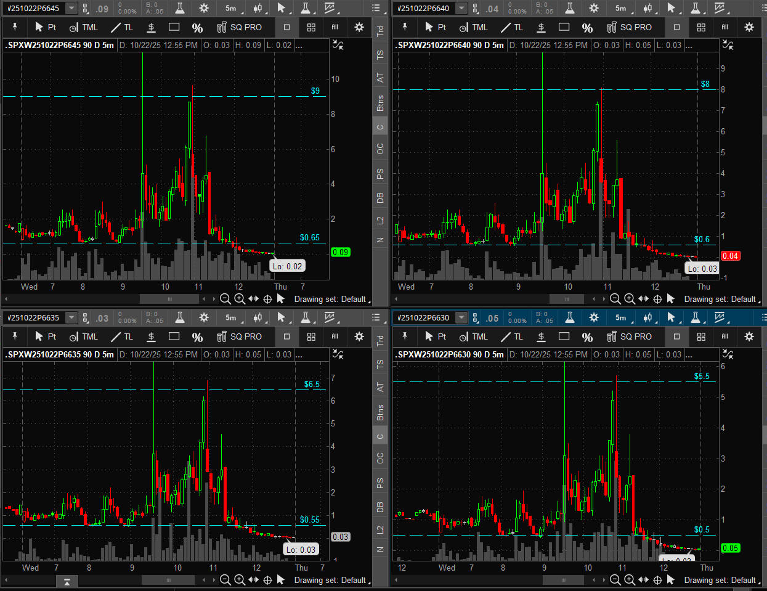The width and height of the screenshot is (767, 591).
Task: Zoom out on the P6640 chart
Action: (615, 299)
